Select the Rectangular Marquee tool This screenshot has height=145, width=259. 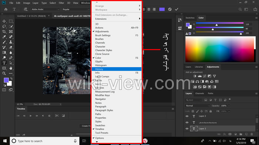pos(11,21)
